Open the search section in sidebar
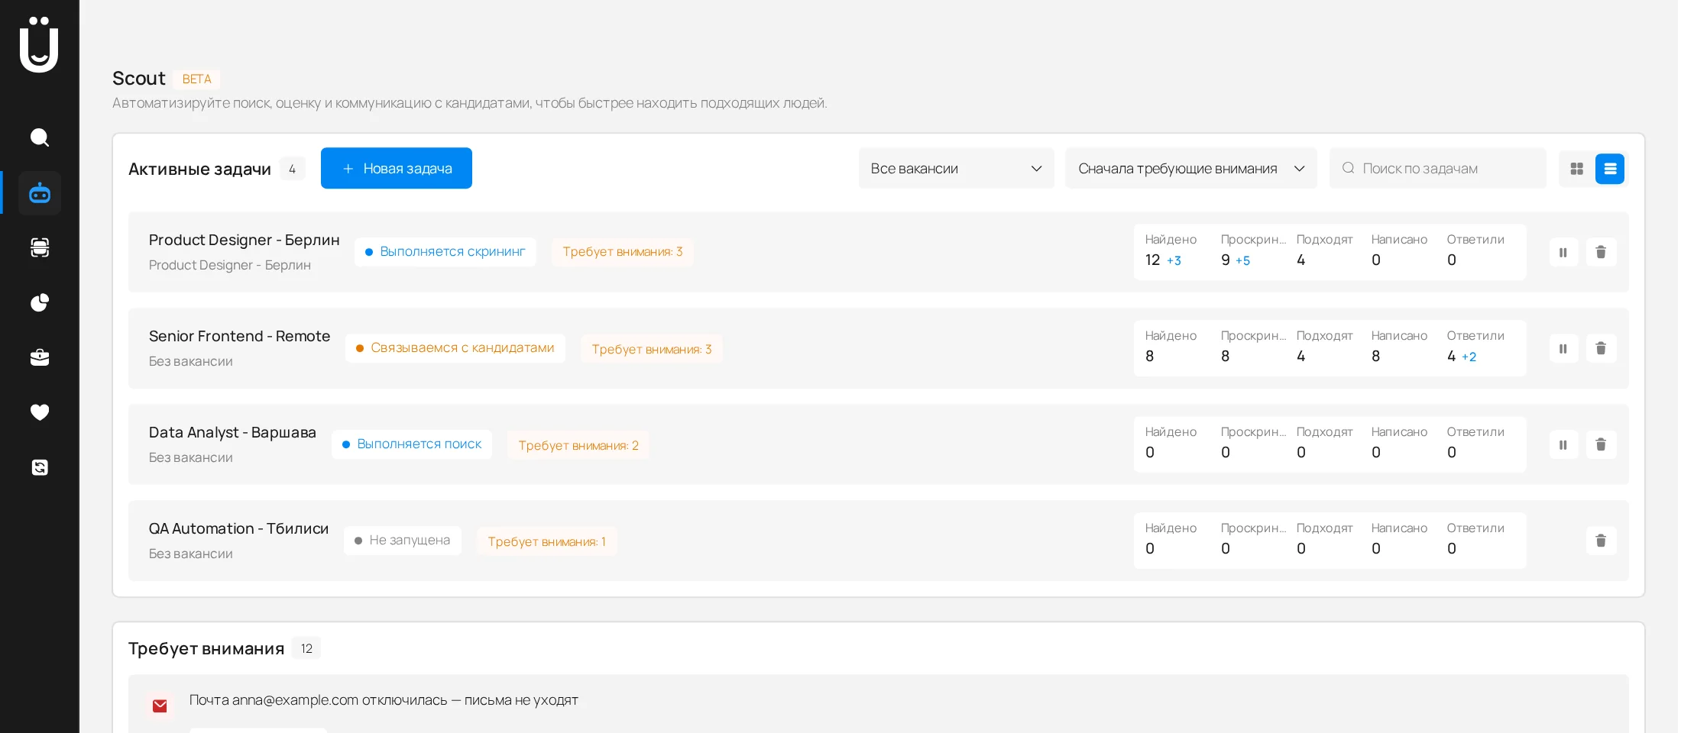The height and width of the screenshot is (733, 1681). coord(40,137)
